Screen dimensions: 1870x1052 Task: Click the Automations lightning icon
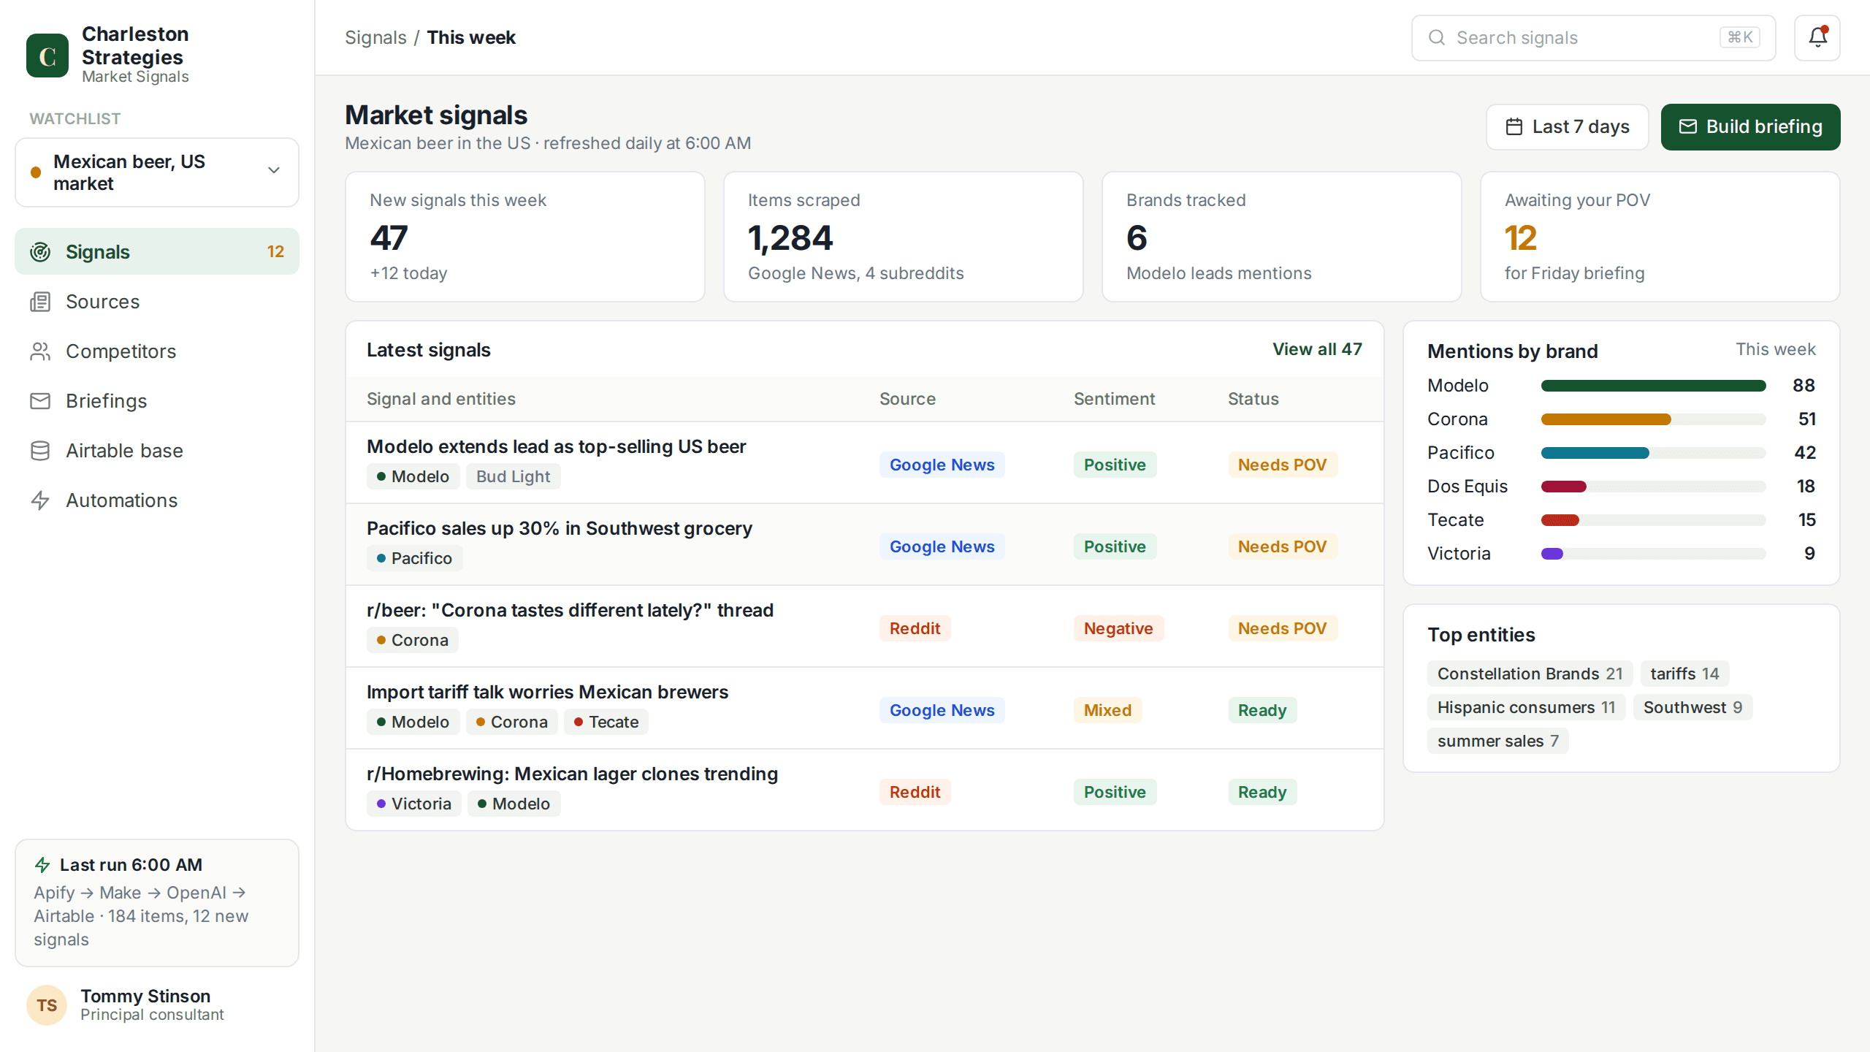[x=40, y=500]
